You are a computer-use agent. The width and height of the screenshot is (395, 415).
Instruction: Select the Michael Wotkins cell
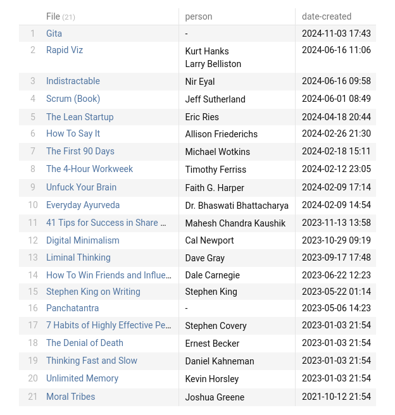pos(218,152)
